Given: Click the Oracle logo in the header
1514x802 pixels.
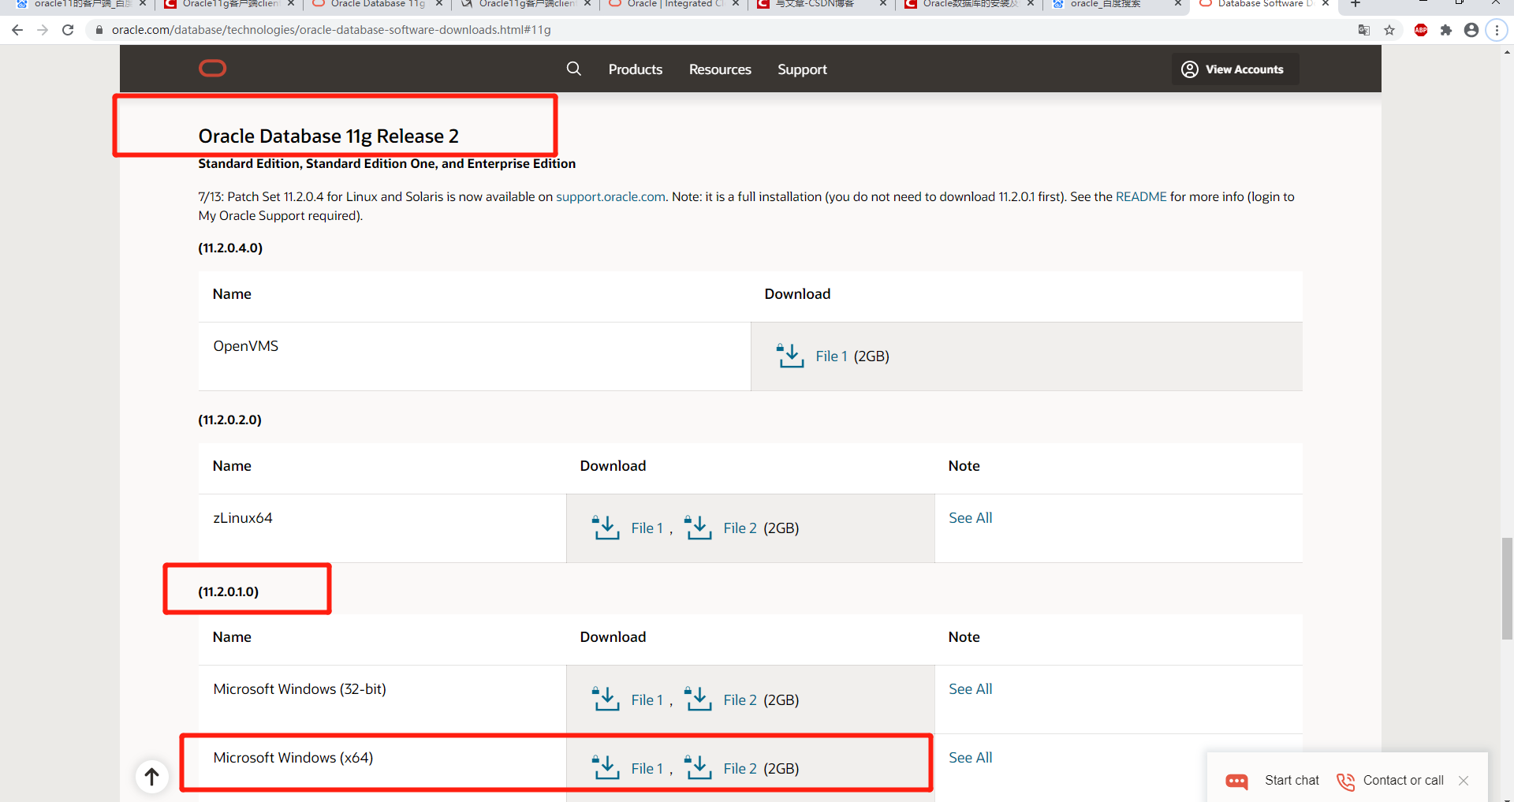Looking at the screenshot, I should (x=212, y=69).
